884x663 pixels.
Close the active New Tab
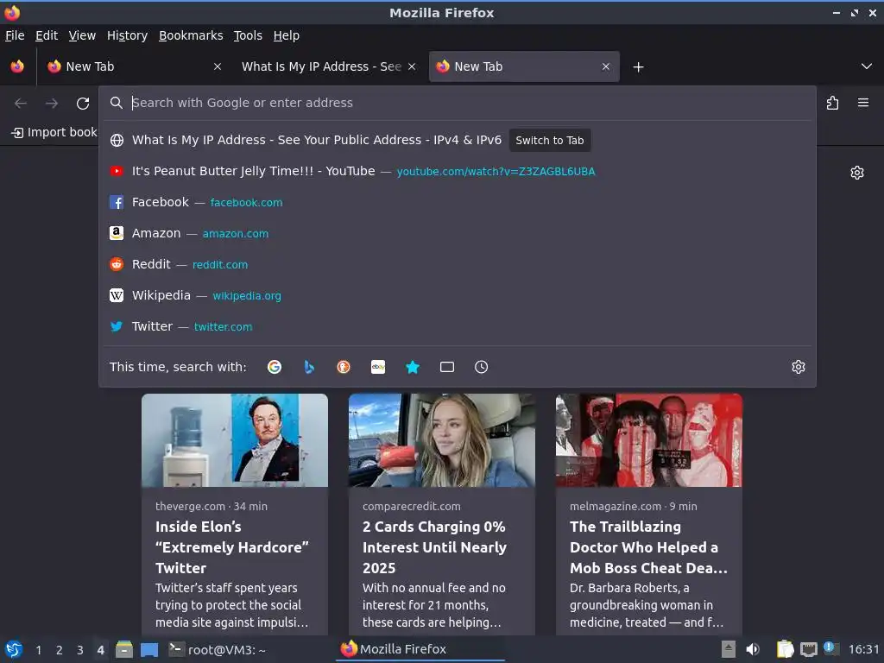[x=606, y=66]
